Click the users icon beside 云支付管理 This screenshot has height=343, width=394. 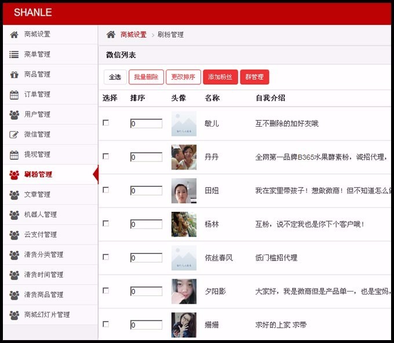[x=14, y=235]
